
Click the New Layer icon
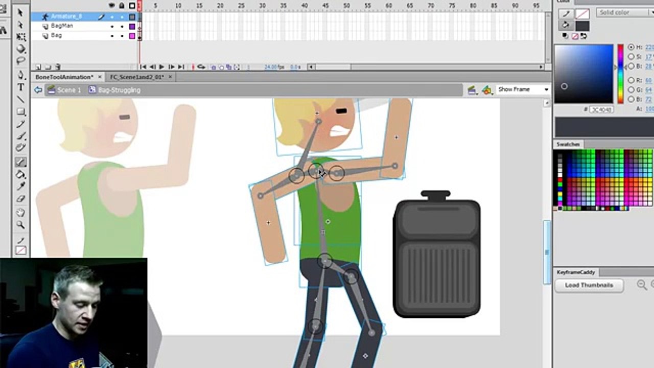tap(38, 67)
